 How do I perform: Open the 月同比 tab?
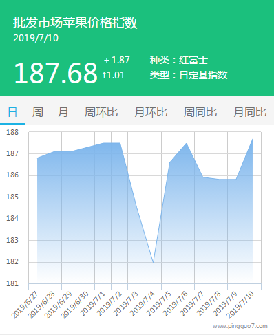pyautogui.click(x=250, y=112)
